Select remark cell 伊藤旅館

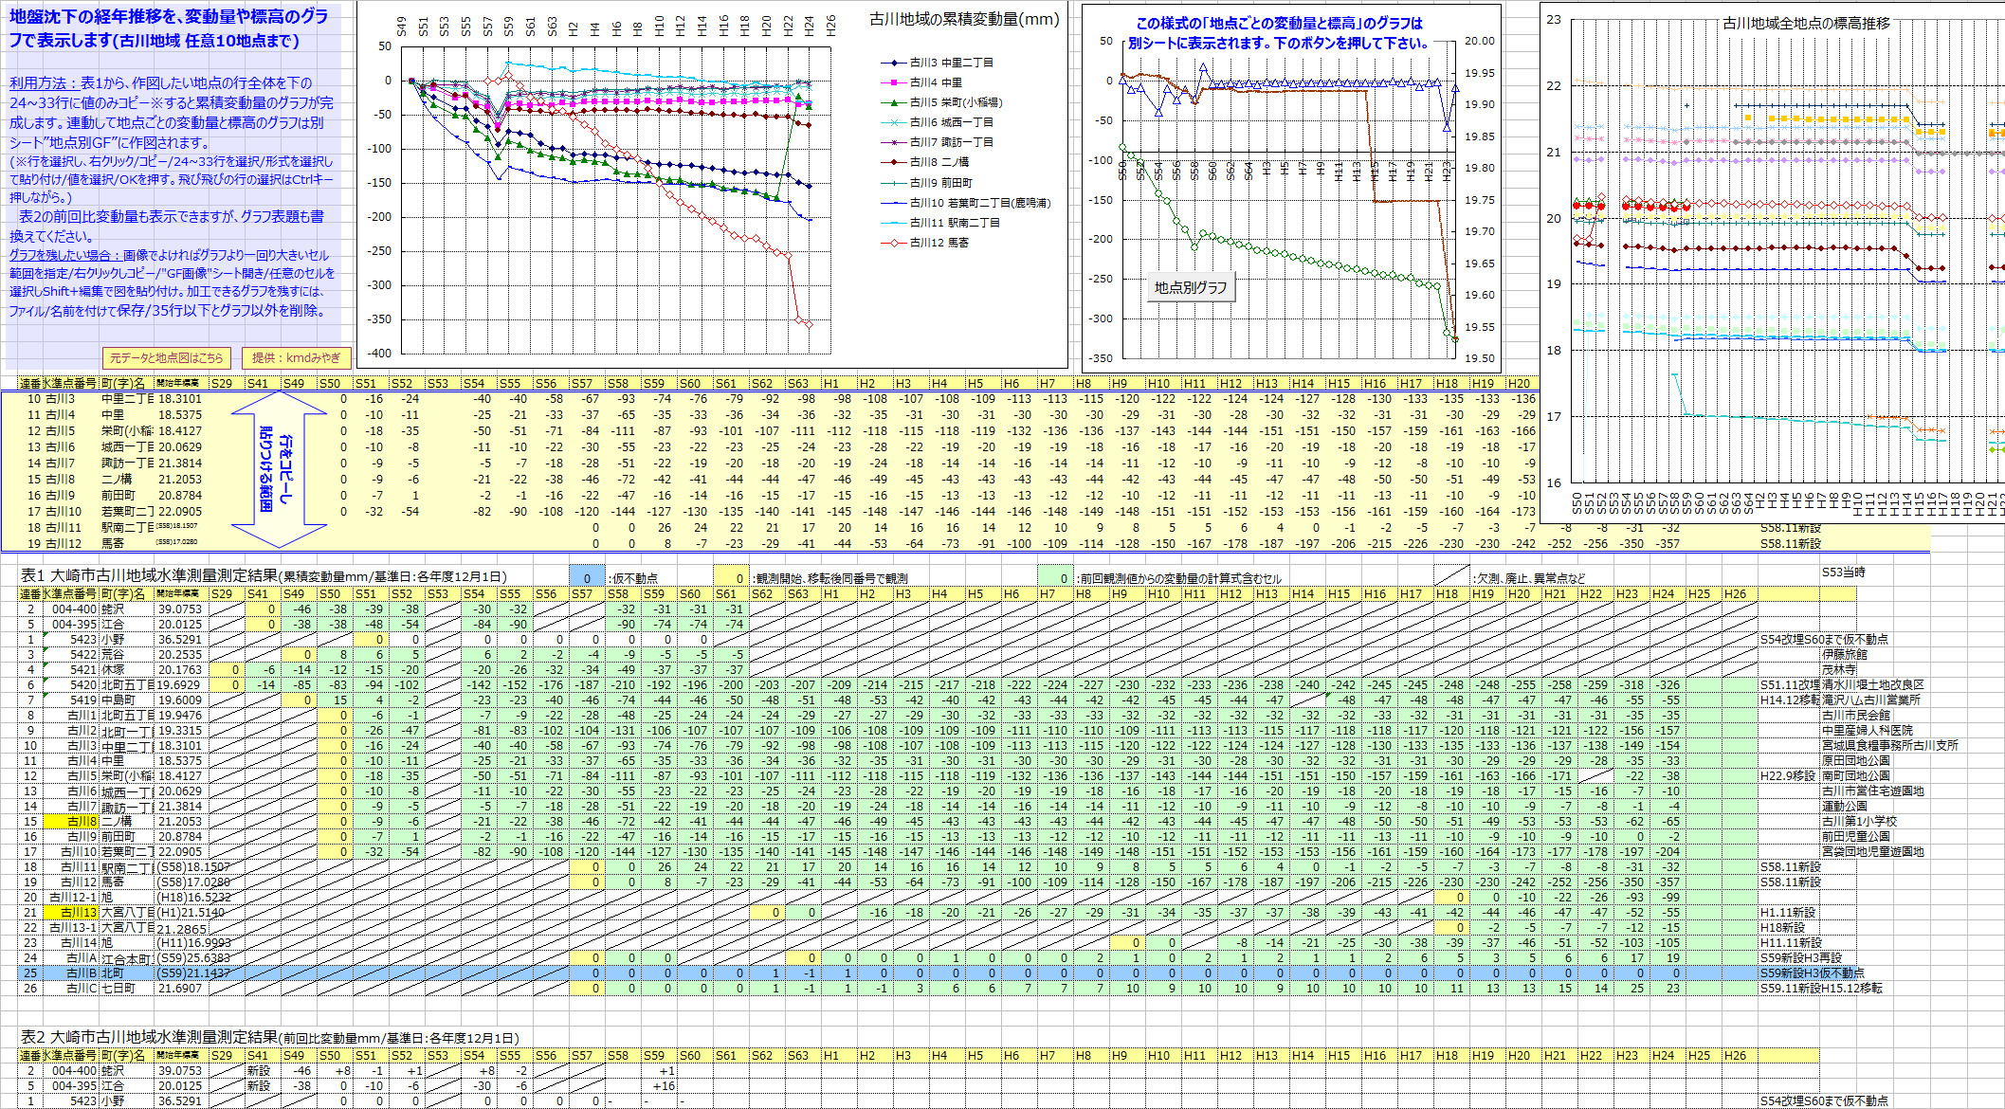(1844, 654)
